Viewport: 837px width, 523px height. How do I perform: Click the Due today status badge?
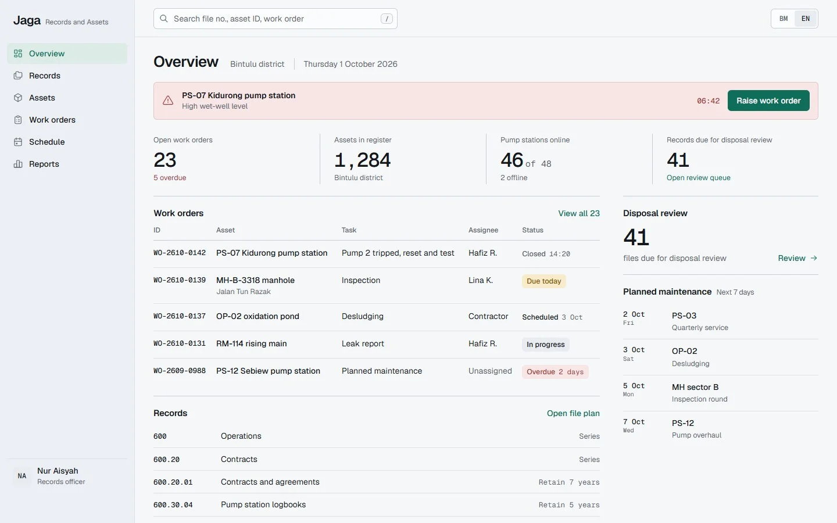(544, 281)
